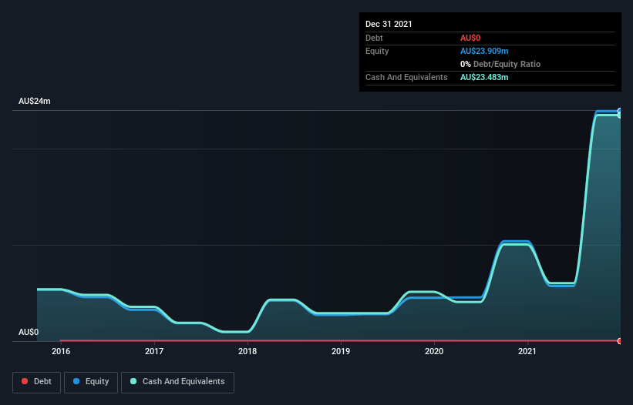Click the Debt AU$0 tooltip value
This screenshot has height=405, width=633.
coord(470,38)
